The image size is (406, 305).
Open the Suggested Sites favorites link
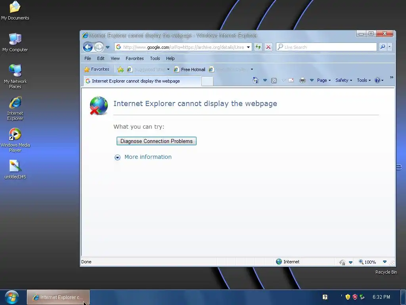146,69
